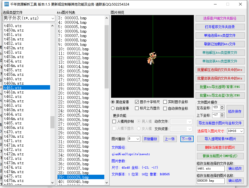Disable the 显示十字标尺 checkbox

coord(137,102)
